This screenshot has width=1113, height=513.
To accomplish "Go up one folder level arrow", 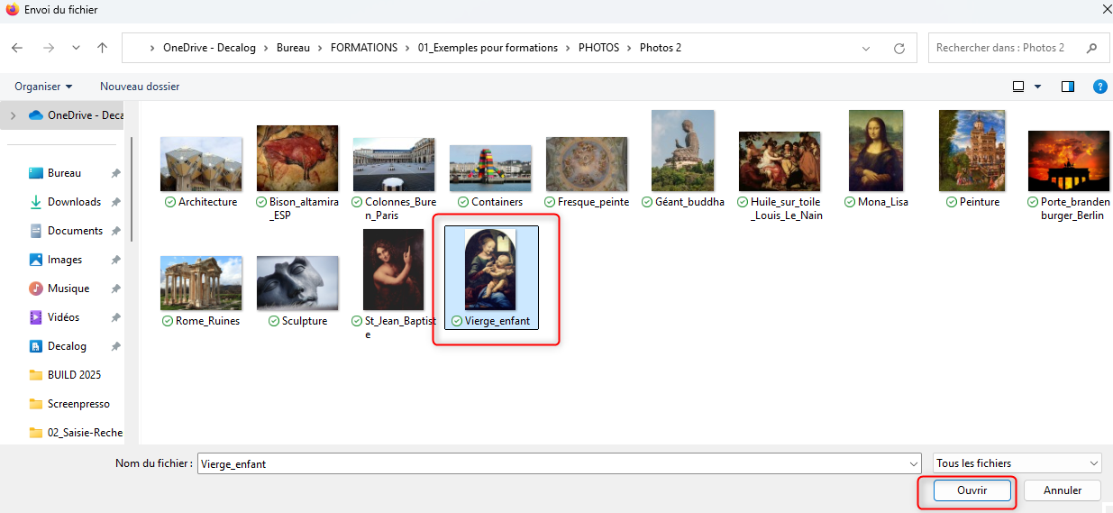I will tap(102, 48).
